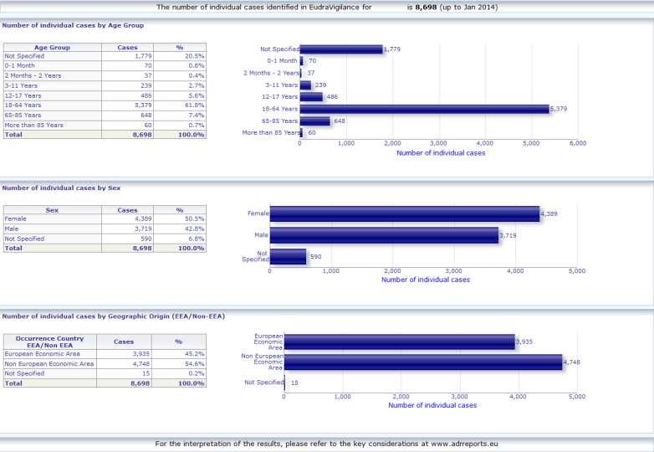Image resolution: width=654 pixels, height=452 pixels.
Task: Click the 18-64 Years bar in age chart
Action: click(425, 109)
